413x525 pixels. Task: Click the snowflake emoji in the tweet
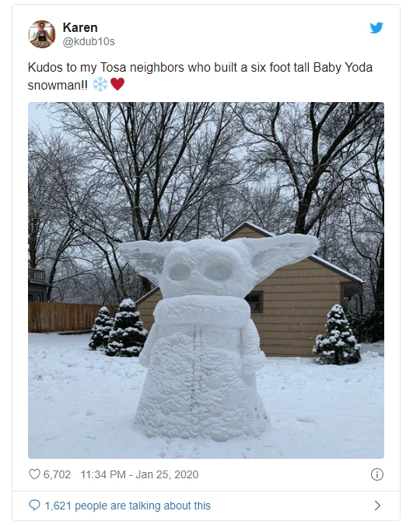click(100, 84)
